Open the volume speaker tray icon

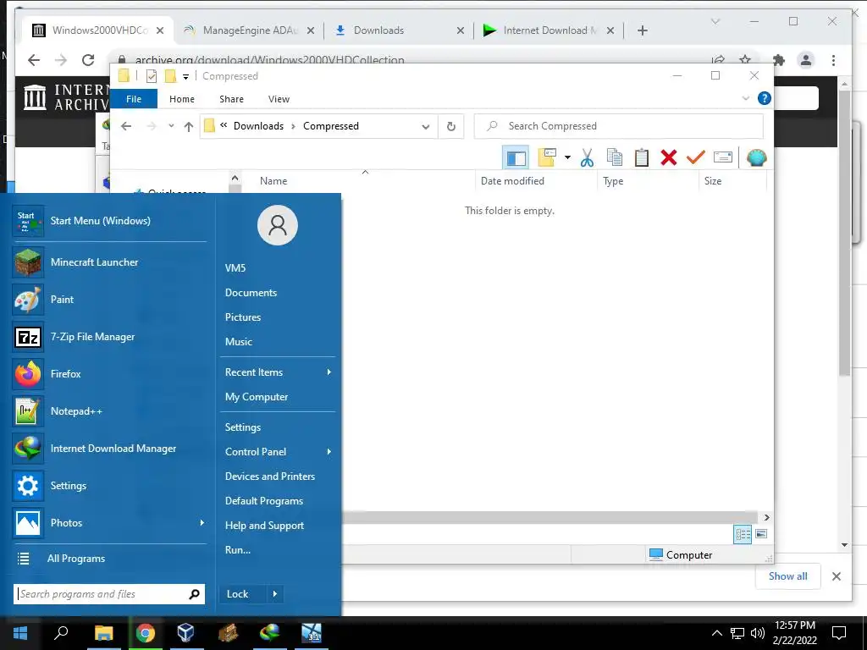click(x=758, y=633)
